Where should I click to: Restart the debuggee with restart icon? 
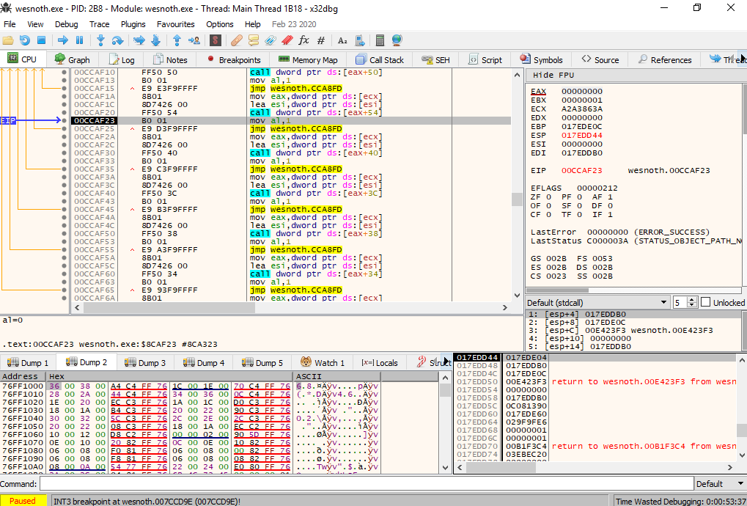[25, 40]
